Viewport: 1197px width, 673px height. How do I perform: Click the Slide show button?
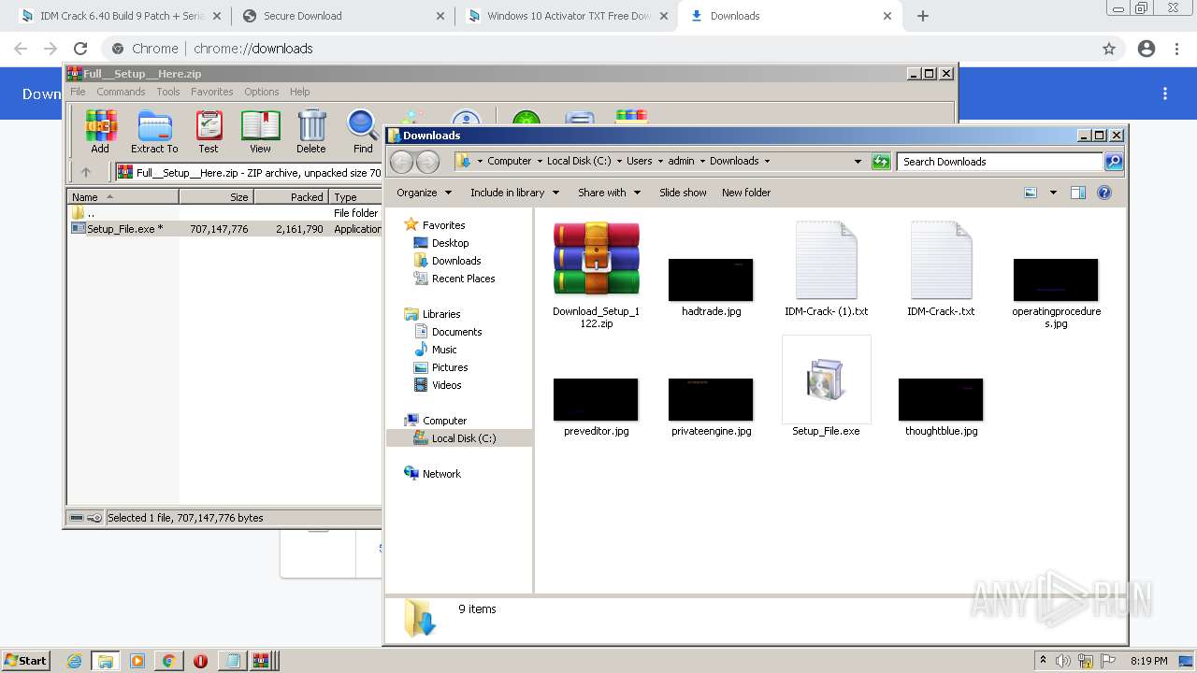click(x=683, y=193)
